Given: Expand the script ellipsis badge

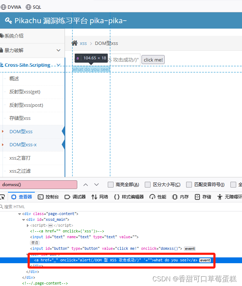Looking at the screenshot, I should point(50,226).
